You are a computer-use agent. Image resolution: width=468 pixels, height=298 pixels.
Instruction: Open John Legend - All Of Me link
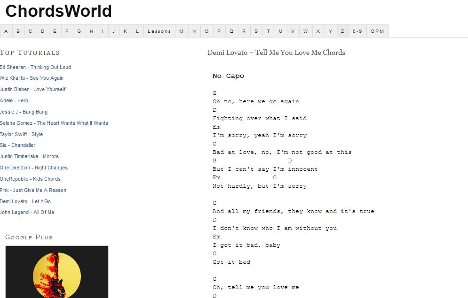tap(27, 212)
